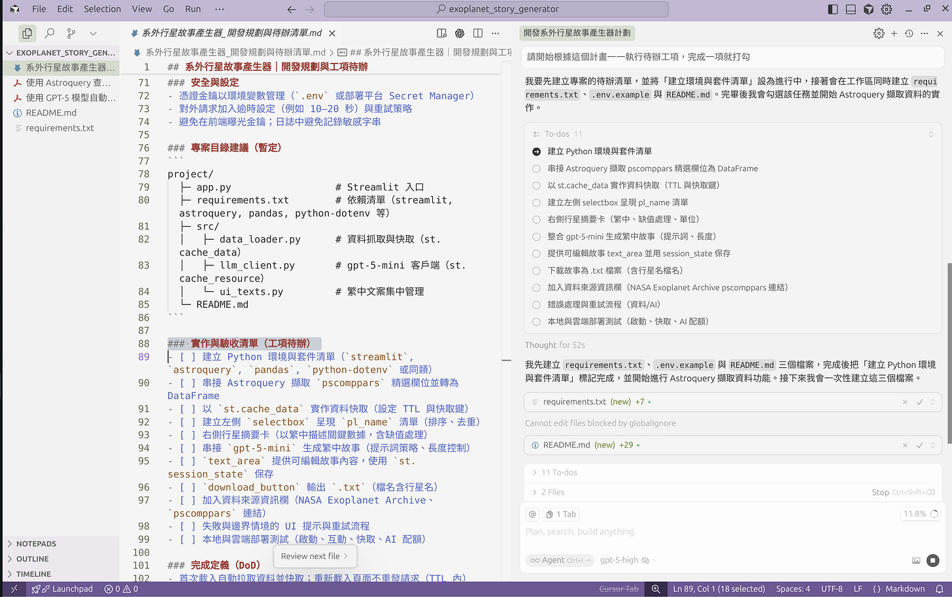Select the 下載故事為 .txt 檔案 to-do radio
The width and height of the screenshot is (952, 597).
(537, 270)
